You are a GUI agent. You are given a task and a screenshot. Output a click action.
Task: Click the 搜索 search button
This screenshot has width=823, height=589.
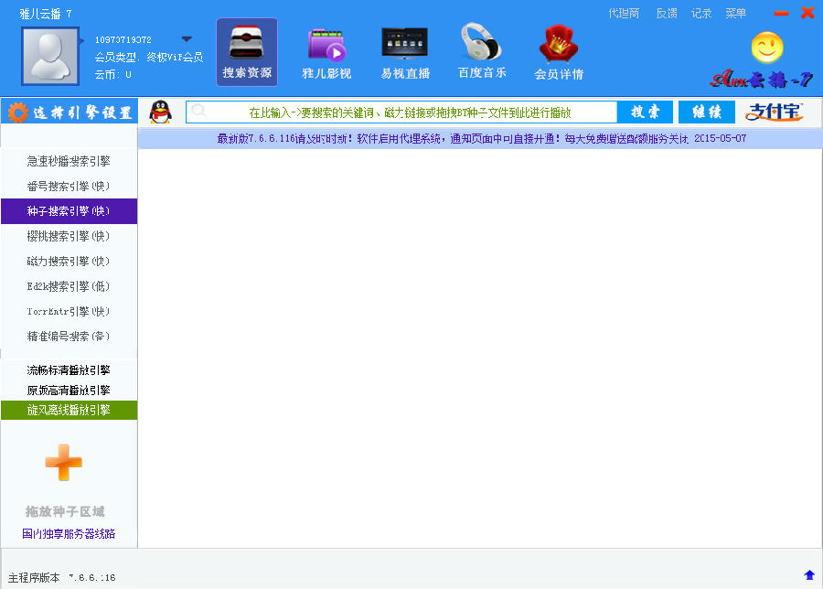tap(645, 112)
